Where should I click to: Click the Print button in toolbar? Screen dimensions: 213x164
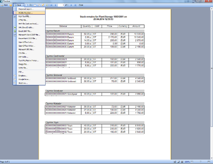coord(4,5)
